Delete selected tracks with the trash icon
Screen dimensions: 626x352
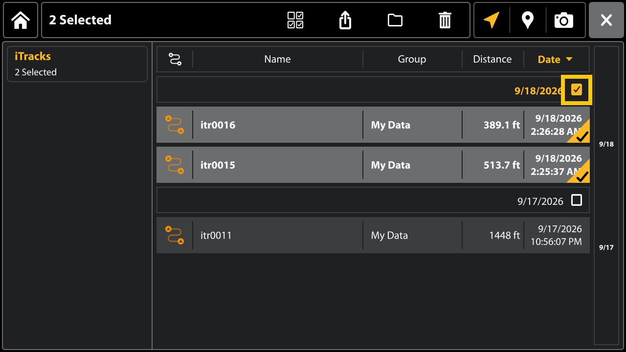click(445, 20)
